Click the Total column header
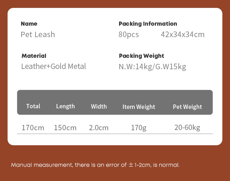 (33, 106)
